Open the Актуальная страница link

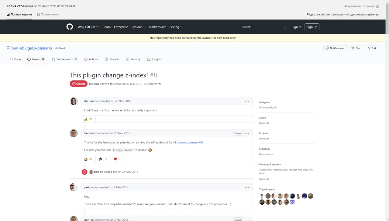tap(361, 6)
